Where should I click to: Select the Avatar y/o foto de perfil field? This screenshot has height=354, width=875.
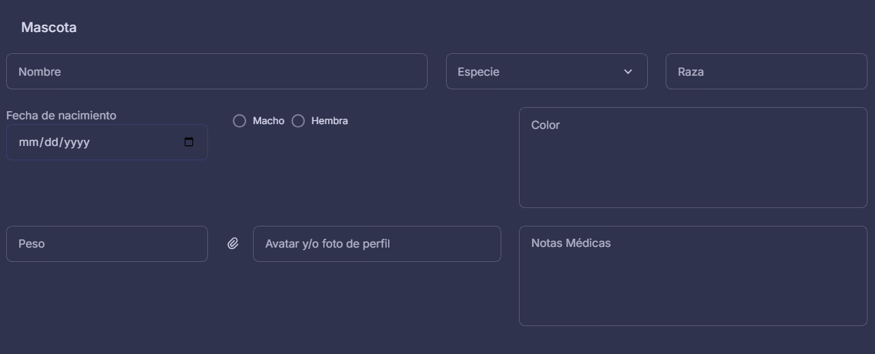click(x=376, y=244)
